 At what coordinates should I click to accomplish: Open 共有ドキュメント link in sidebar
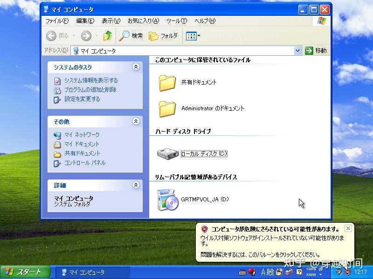click(x=82, y=153)
